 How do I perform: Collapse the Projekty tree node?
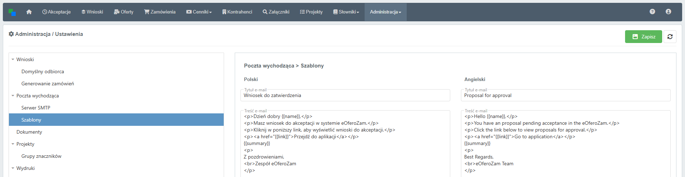pyautogui.click(x=13, y=144)
